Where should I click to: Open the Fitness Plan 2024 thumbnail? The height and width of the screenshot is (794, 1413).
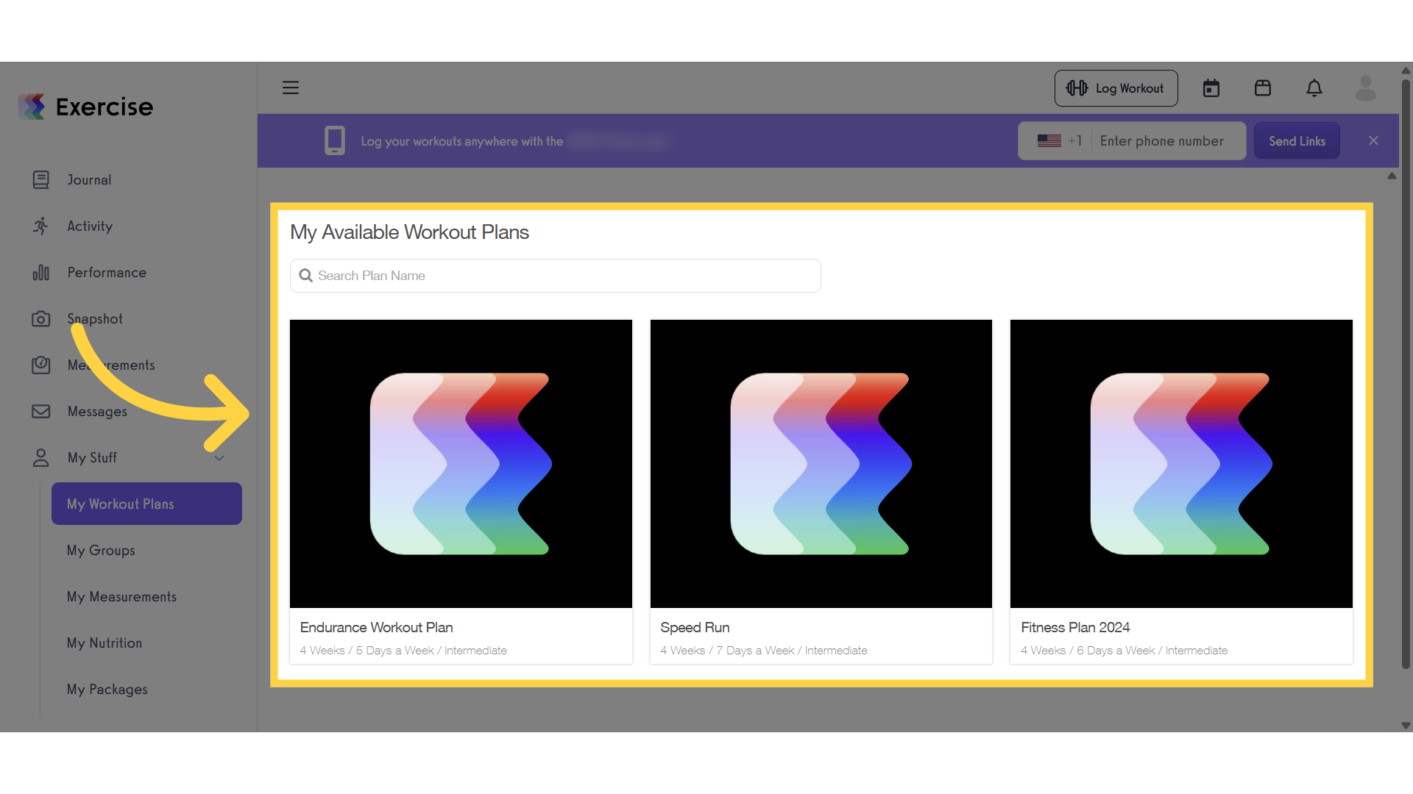tap(1181, 464)
